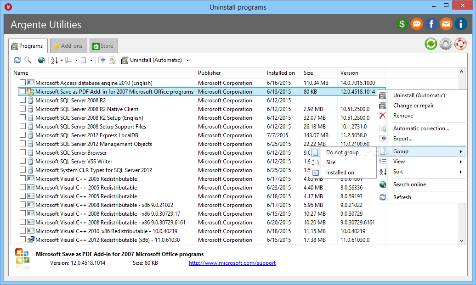Sort by the Name column header
Viewport: 476px width, 285px height.
tap(102, 73)
